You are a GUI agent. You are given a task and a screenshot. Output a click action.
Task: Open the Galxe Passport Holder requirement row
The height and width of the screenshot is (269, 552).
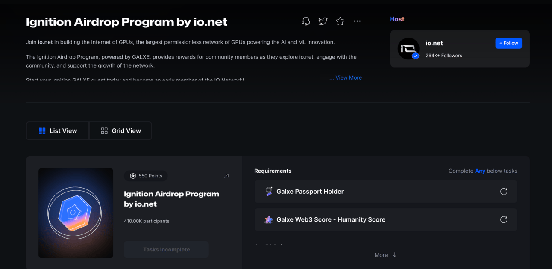click(x=385, y=192)
